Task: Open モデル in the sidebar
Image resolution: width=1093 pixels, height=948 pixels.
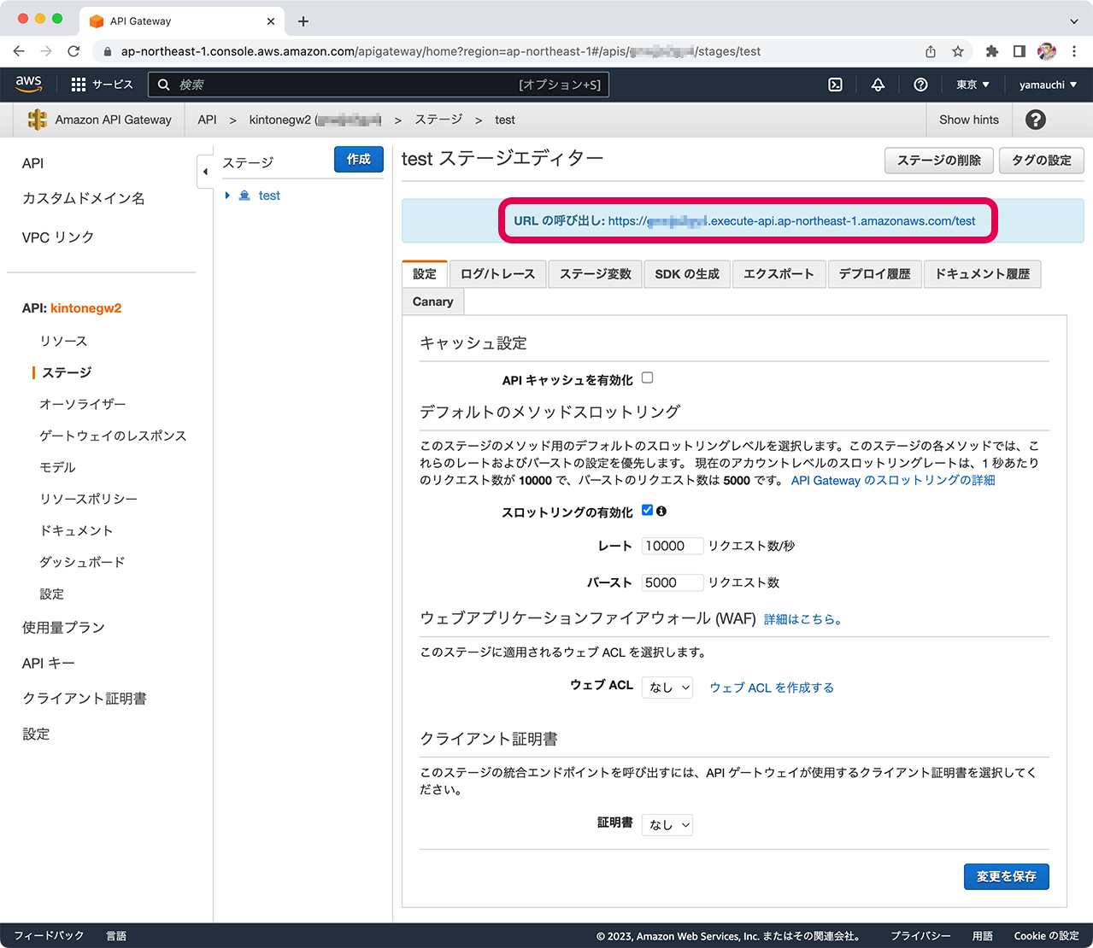Action: tap(57, 467)
